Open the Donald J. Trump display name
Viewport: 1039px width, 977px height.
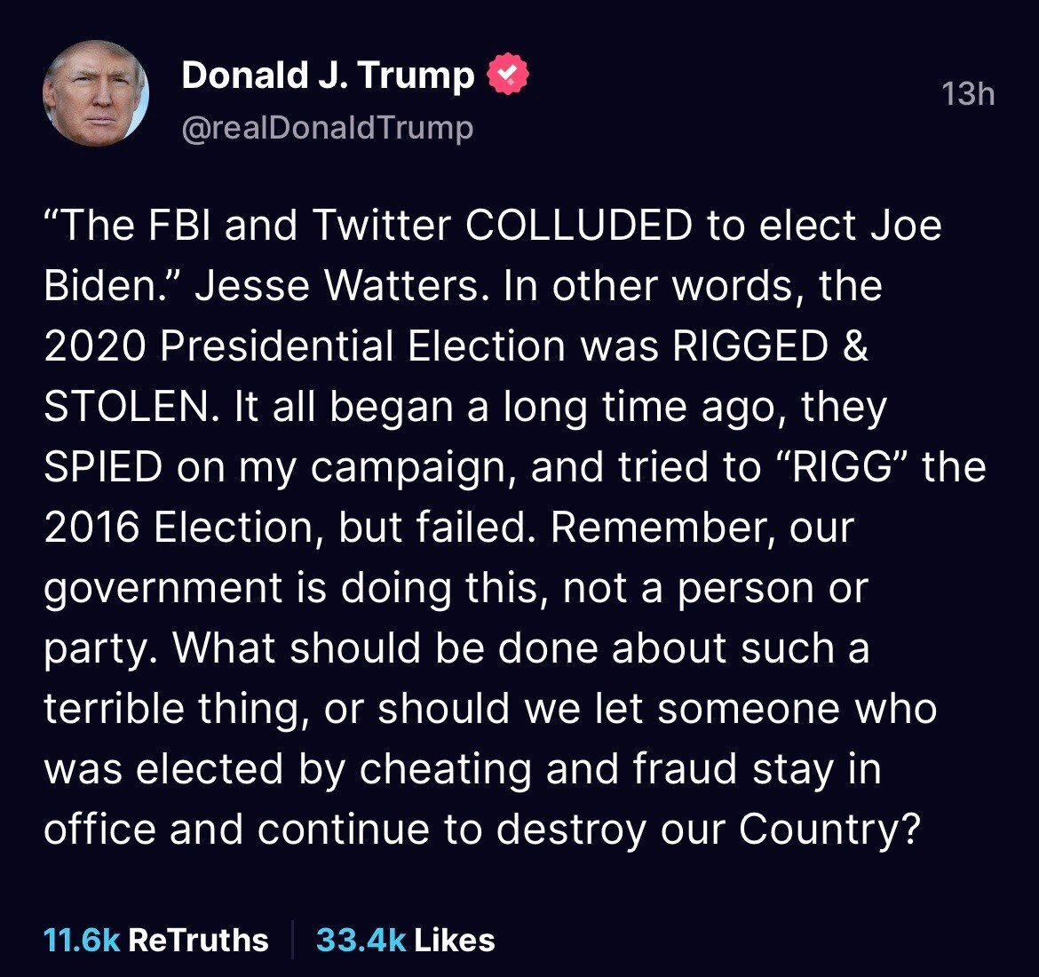point(328,76)
